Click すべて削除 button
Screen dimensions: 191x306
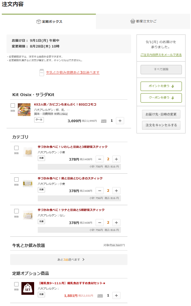(x=161, y=70)
